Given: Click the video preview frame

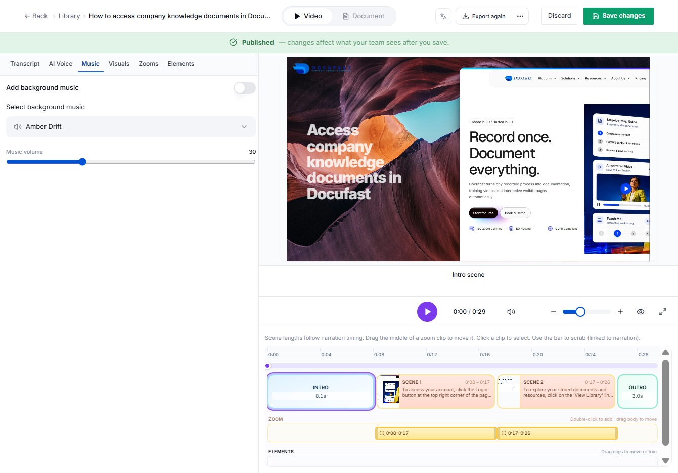Looking at the screenshot, I should click(x=468, y=159).
